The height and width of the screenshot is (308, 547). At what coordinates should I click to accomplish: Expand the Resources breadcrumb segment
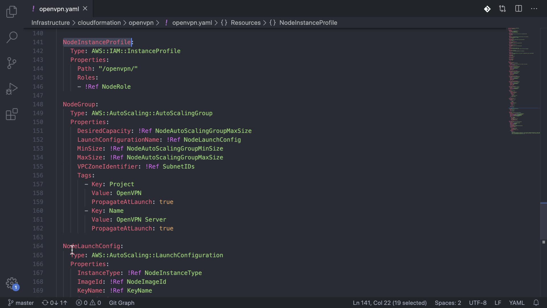coord(245,23)
